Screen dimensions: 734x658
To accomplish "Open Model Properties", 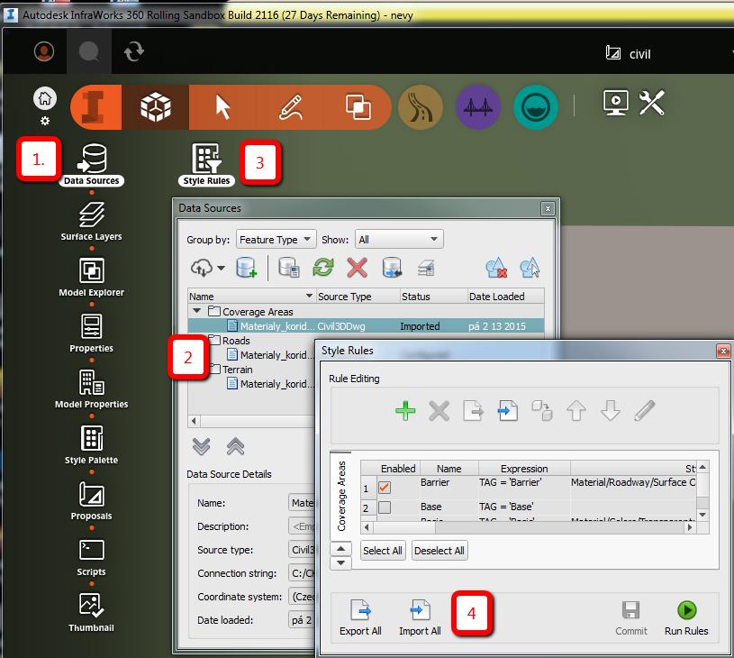I will (91, 389).
